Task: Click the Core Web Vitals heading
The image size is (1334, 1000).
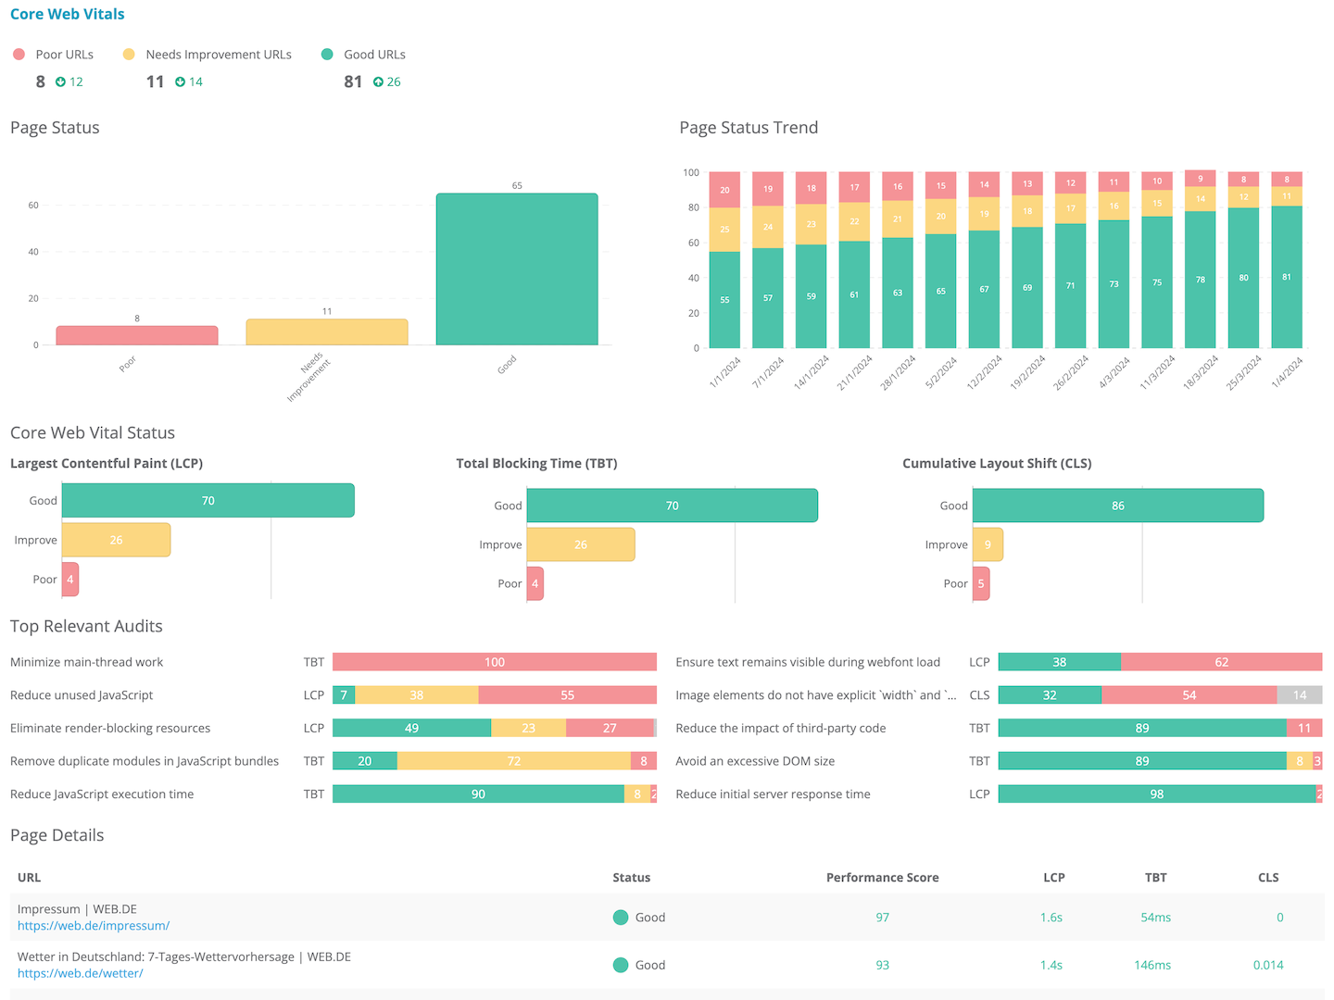Action: (x=68, y=14)
